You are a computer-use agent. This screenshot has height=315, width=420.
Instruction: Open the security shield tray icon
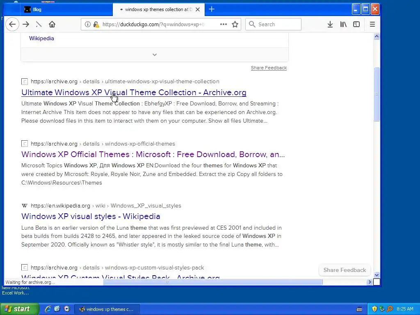374,309
